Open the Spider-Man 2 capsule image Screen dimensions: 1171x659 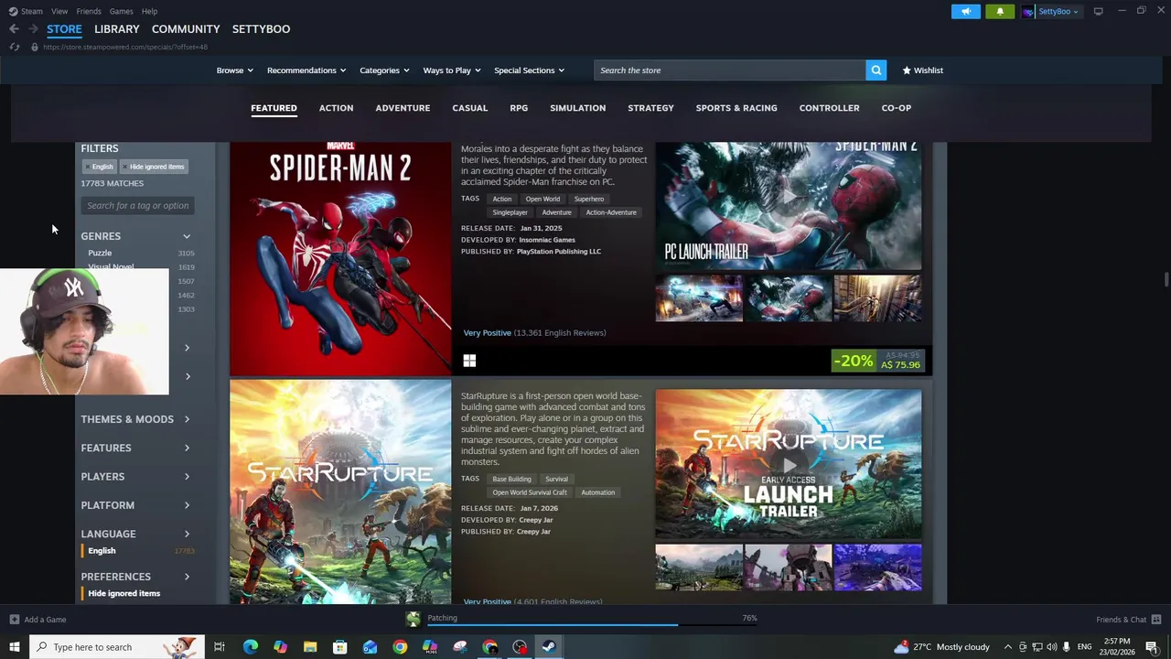point(340,259)
